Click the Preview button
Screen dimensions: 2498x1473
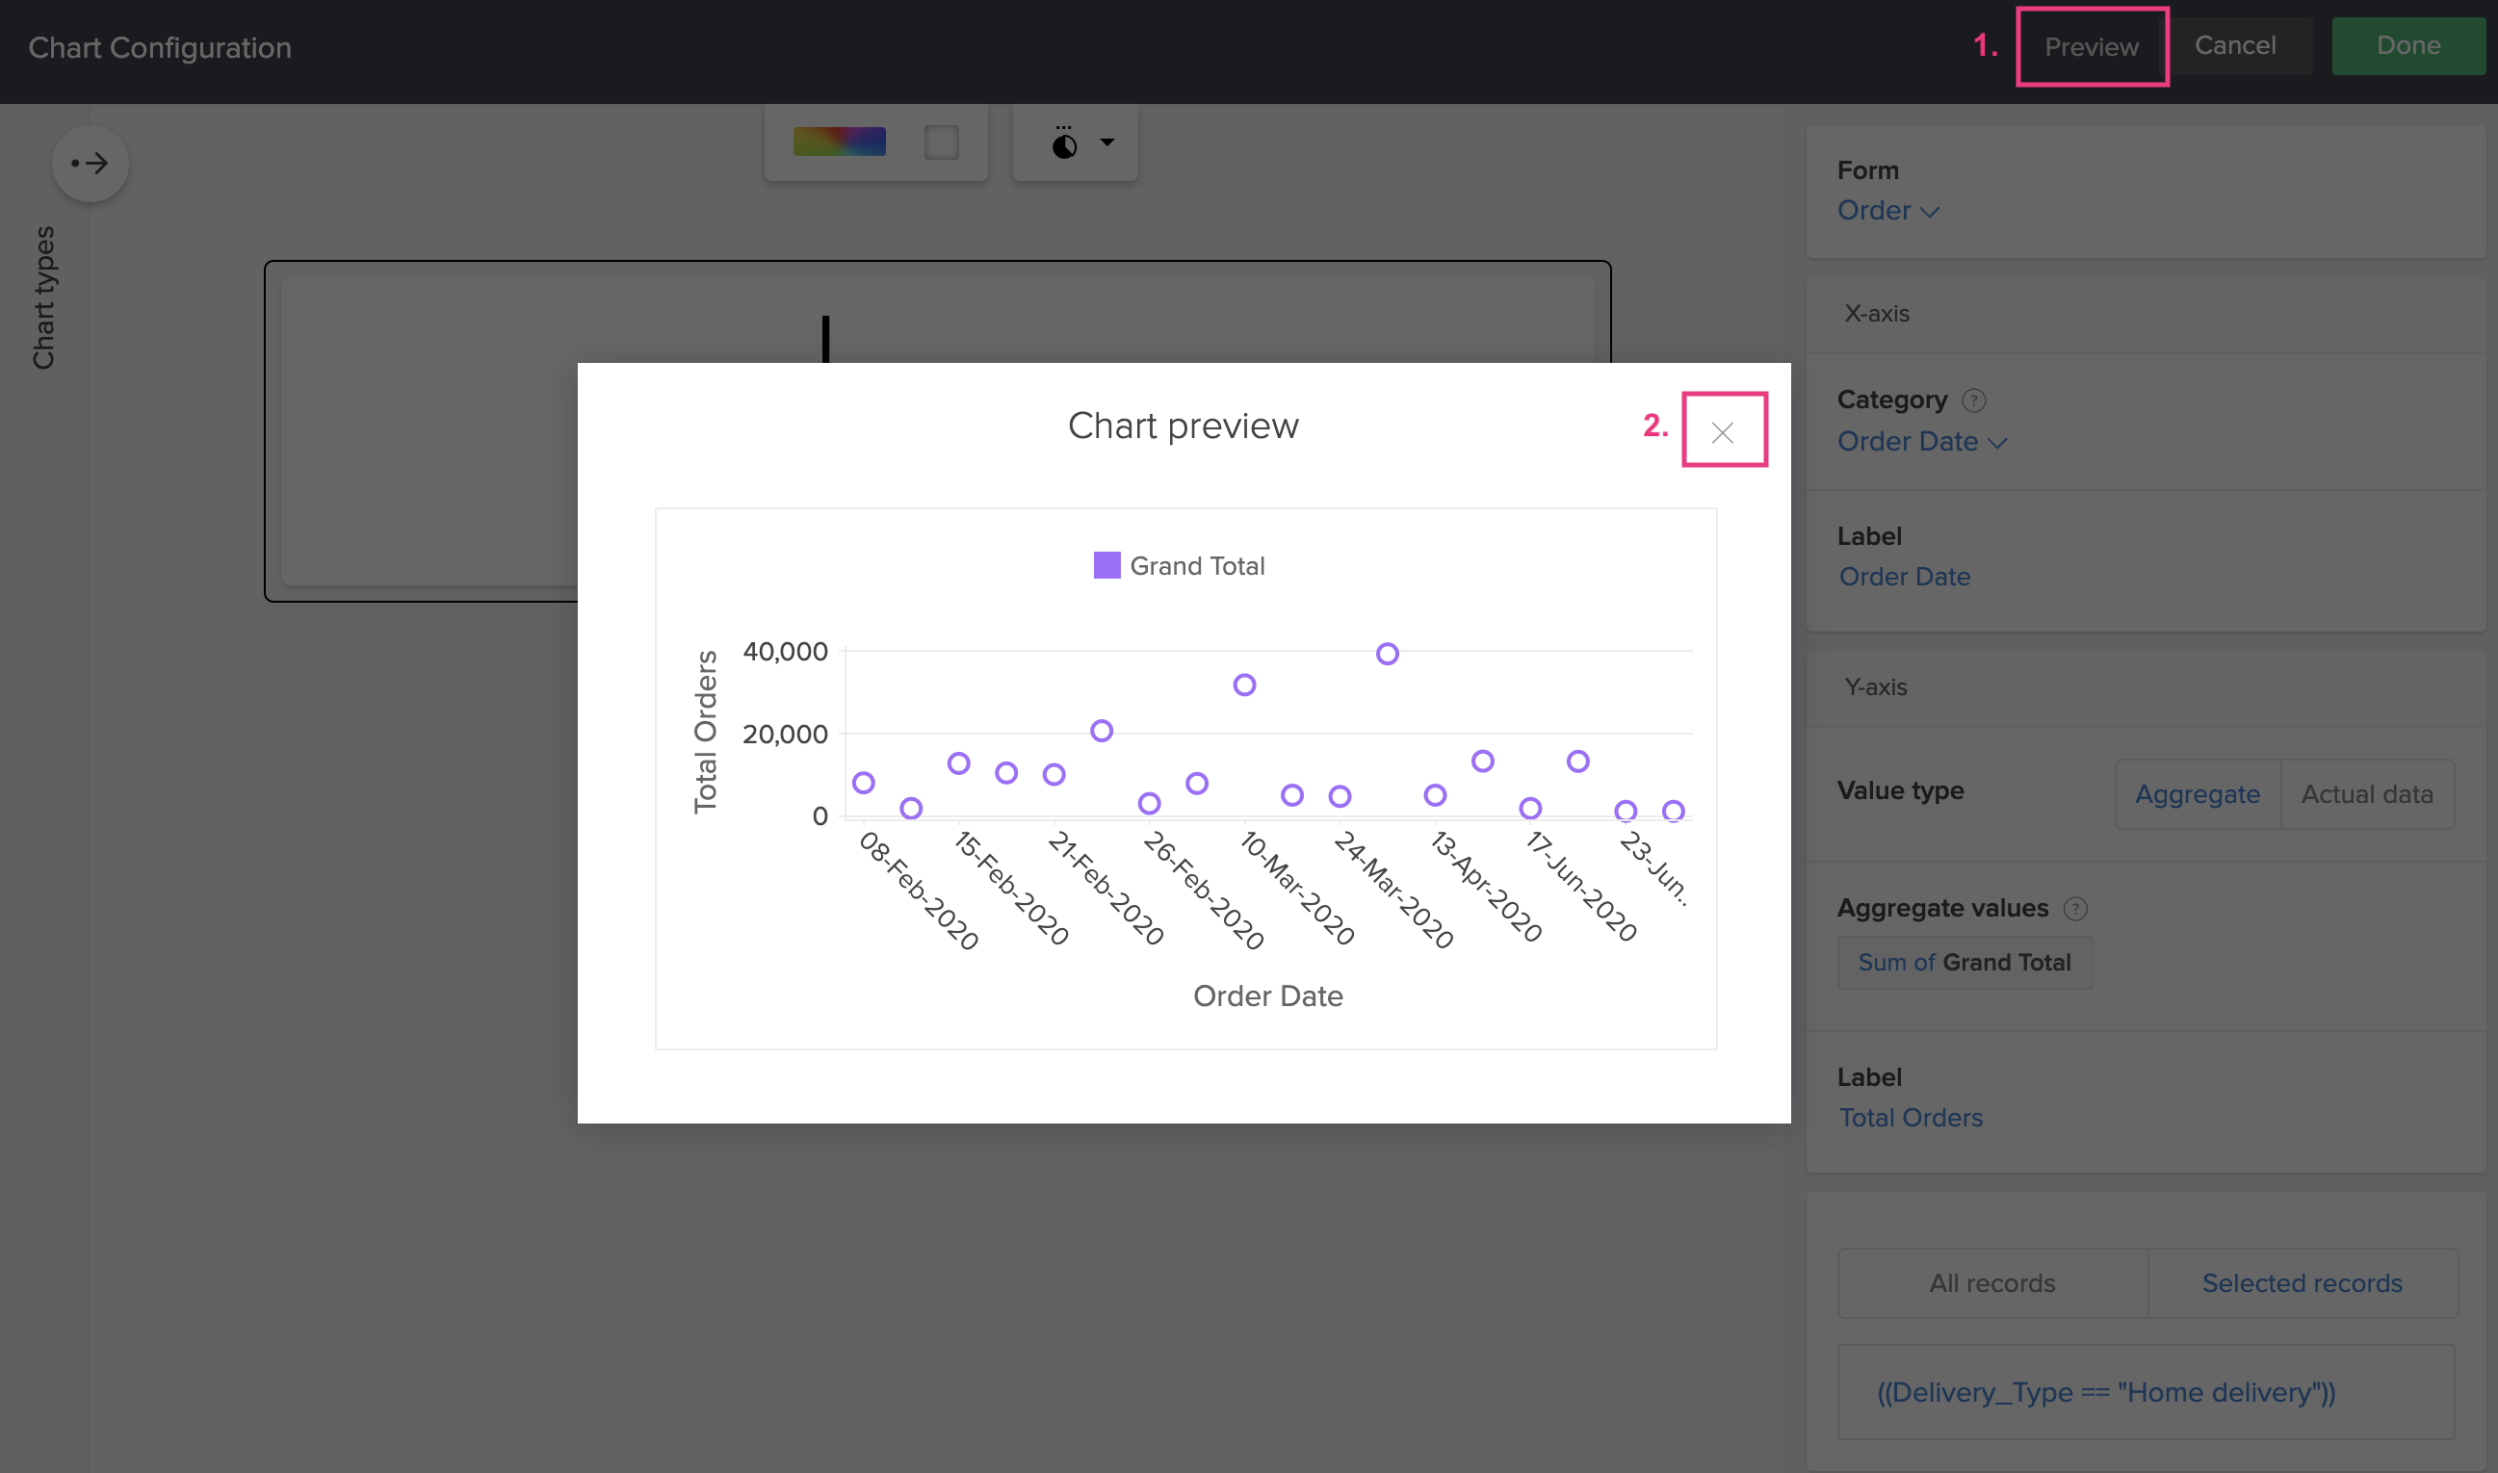[2091, 46]
